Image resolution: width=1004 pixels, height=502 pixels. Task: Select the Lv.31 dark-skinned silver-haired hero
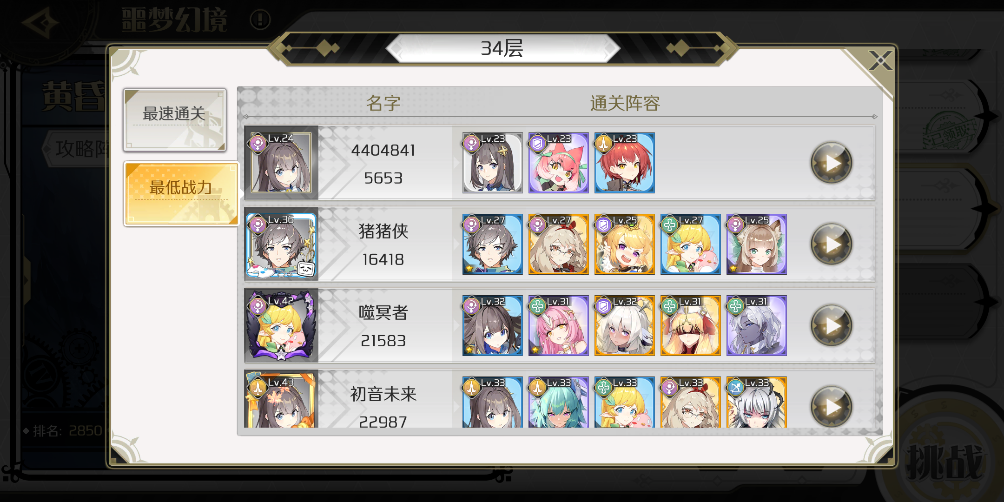[757, 326]
